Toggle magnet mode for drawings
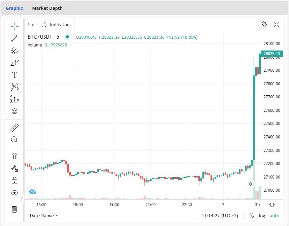 14,156
